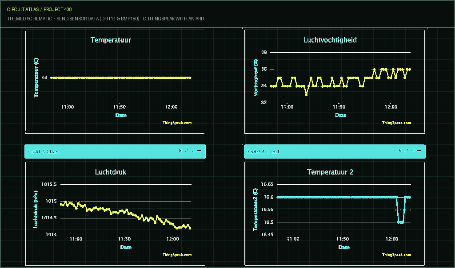Open ThingSpeak.com link under Luchtdruk chart
This screenshot has width=455, height=268.
tap(177, 255)
